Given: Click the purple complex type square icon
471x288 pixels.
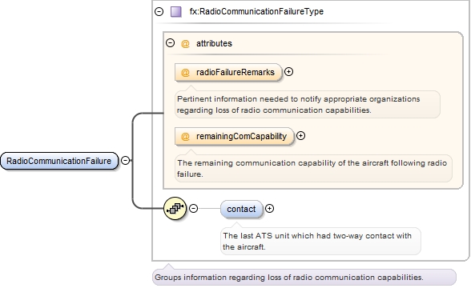Looking at the screenshot, I should point(176,12).
